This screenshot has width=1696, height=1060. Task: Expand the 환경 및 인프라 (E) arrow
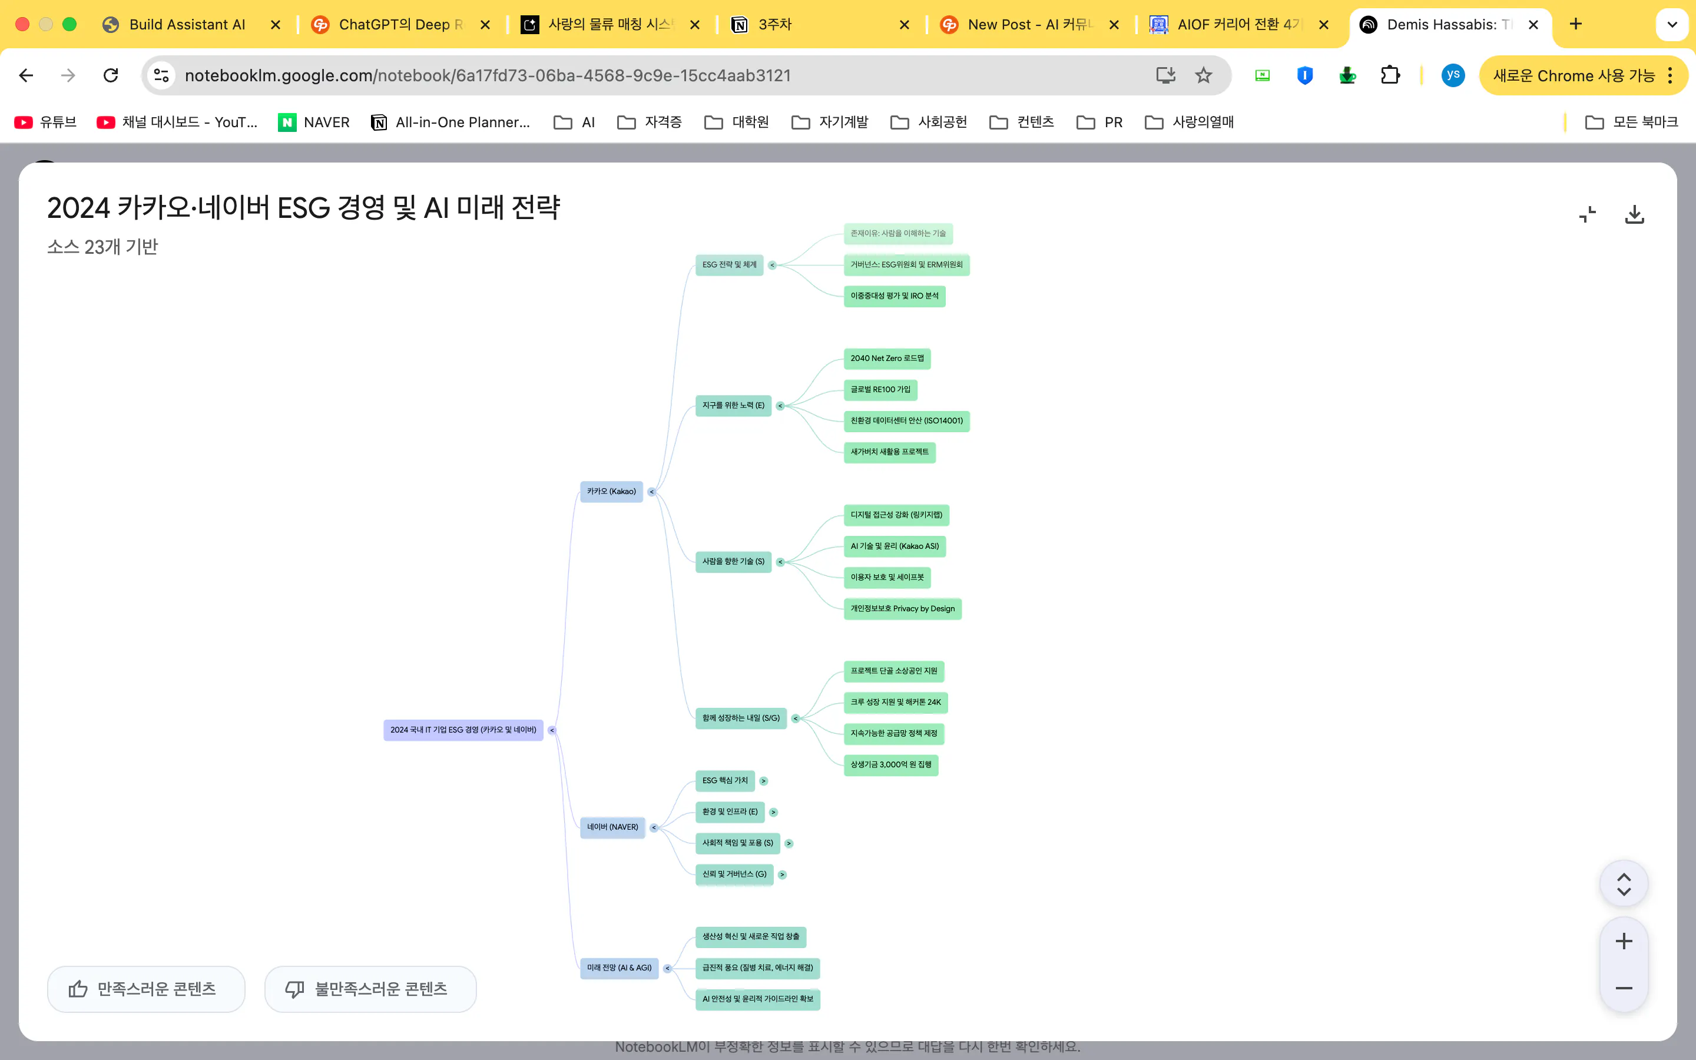click(774, 813)
